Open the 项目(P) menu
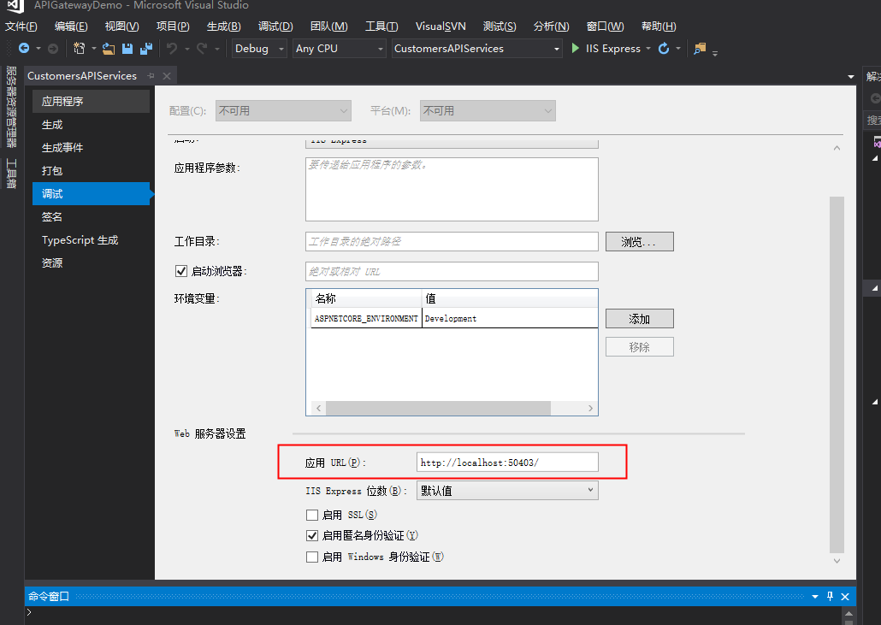 (x=173, y=27)
